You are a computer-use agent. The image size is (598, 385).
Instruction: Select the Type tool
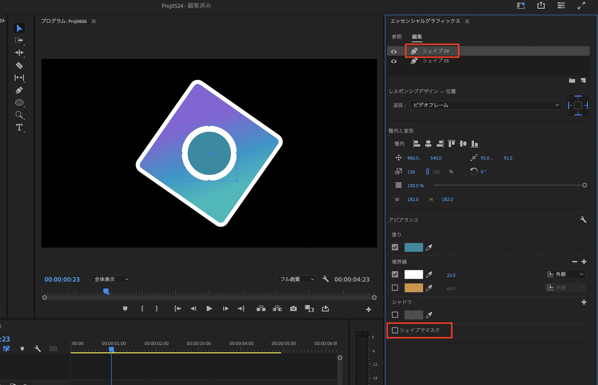click(x=19, y=127)
